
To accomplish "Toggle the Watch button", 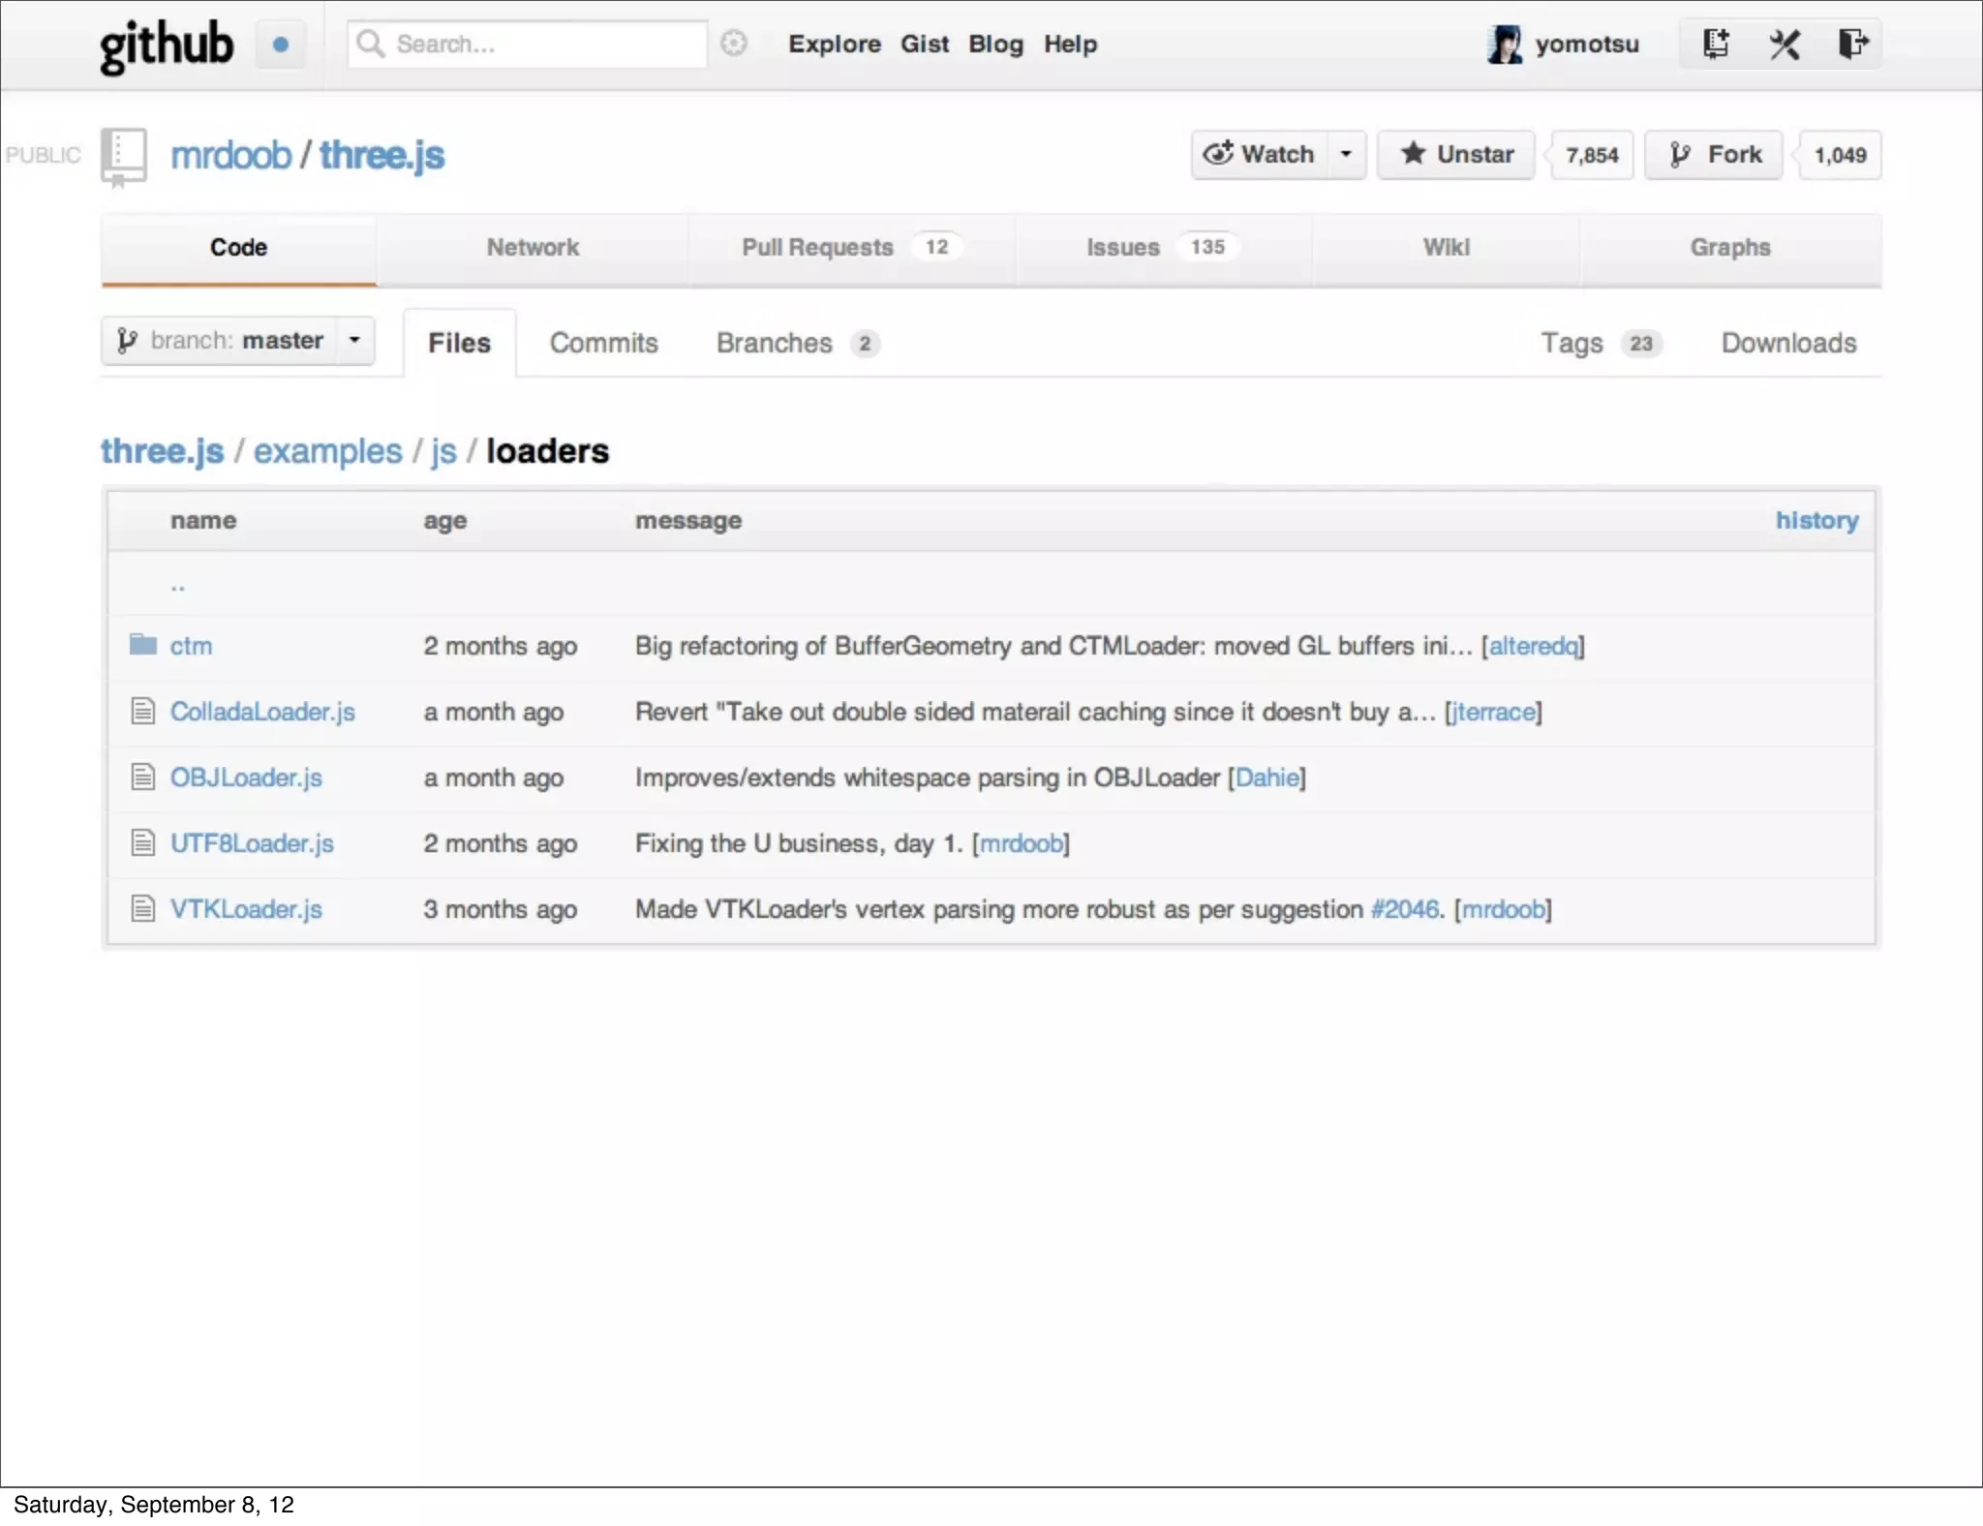I will click(1259, 155).
